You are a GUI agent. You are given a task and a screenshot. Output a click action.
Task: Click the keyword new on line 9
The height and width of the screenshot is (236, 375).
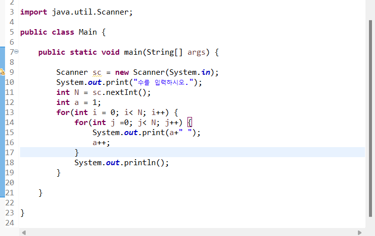point(122,72)
